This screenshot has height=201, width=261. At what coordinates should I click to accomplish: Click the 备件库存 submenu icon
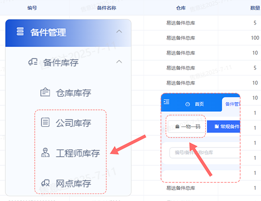[x=33, y=62]
